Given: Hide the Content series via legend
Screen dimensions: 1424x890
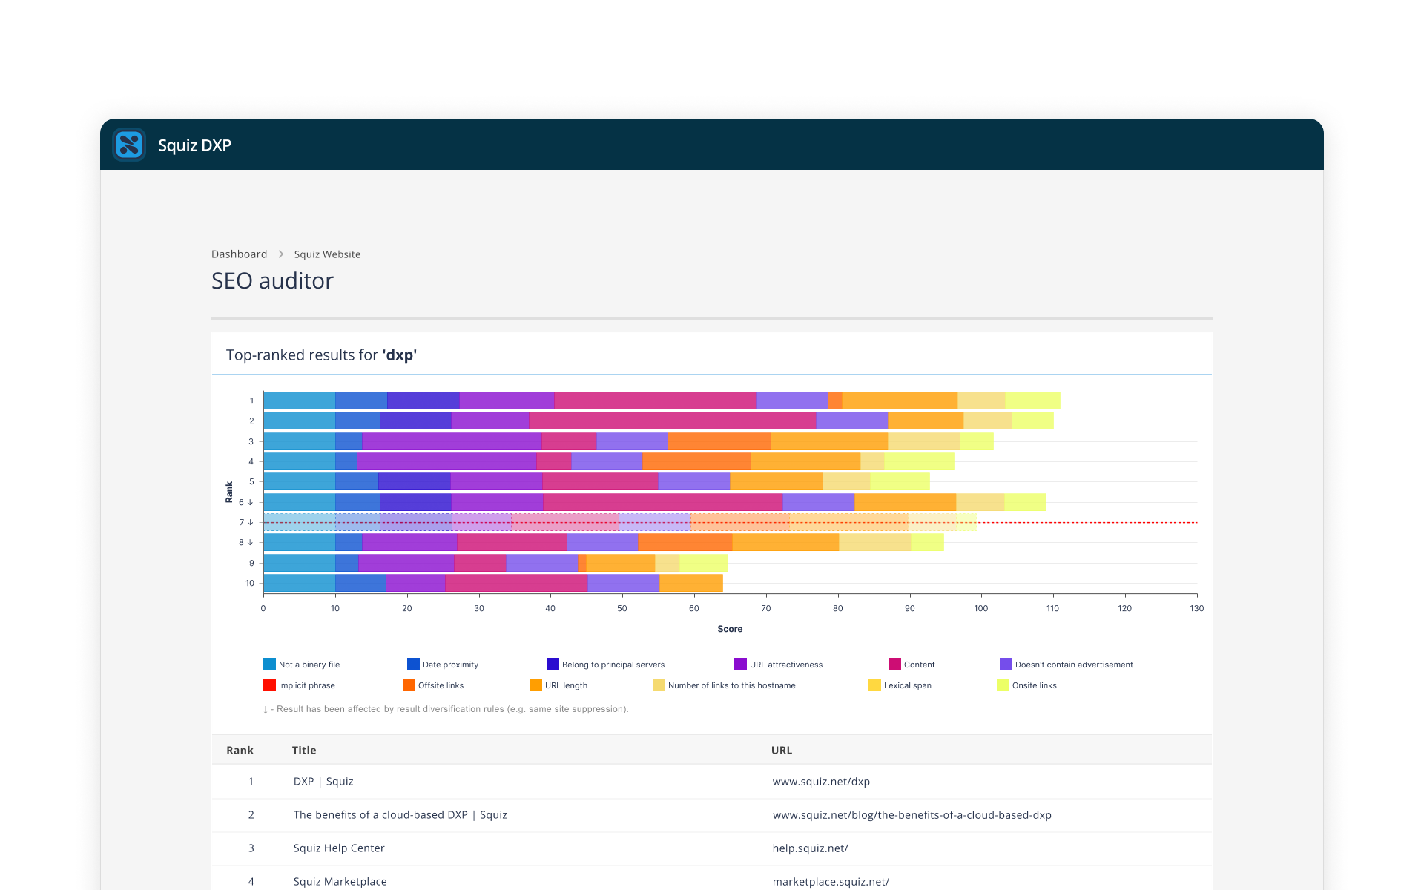Looking at the screenshot, I should click(x=912, y=665).
